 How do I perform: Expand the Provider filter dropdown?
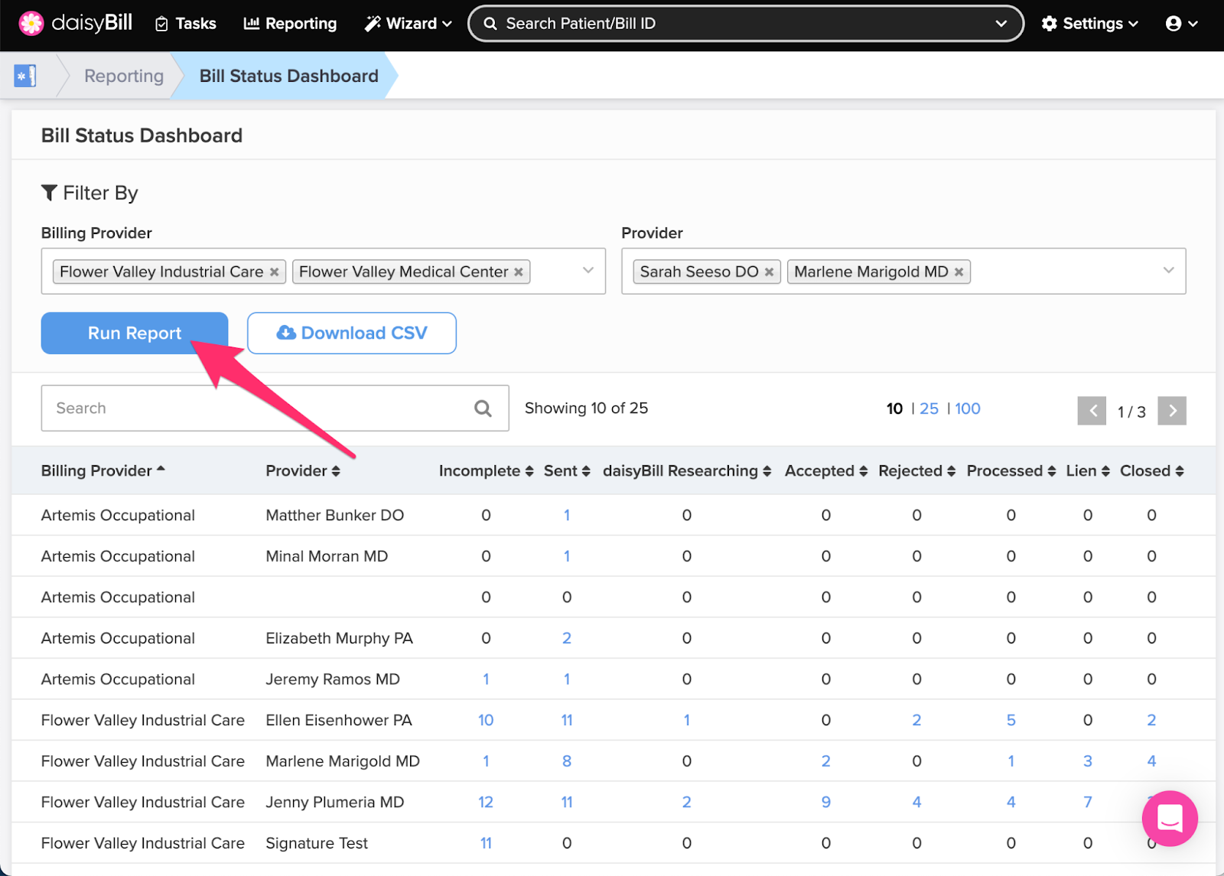click(1168, 270)
